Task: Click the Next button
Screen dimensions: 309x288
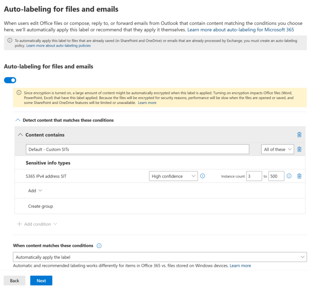Action: [41, 281]
